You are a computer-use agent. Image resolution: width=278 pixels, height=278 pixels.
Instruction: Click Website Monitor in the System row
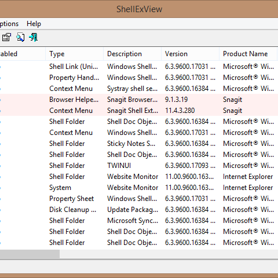click(x=133, y=188)
